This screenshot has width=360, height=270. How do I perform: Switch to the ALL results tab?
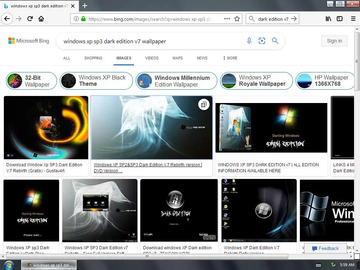[67, 58]
